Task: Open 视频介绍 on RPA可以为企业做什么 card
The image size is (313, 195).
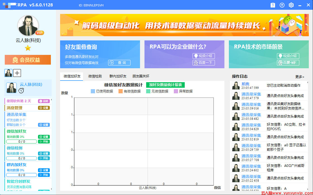Action: (x=204, y=56)
